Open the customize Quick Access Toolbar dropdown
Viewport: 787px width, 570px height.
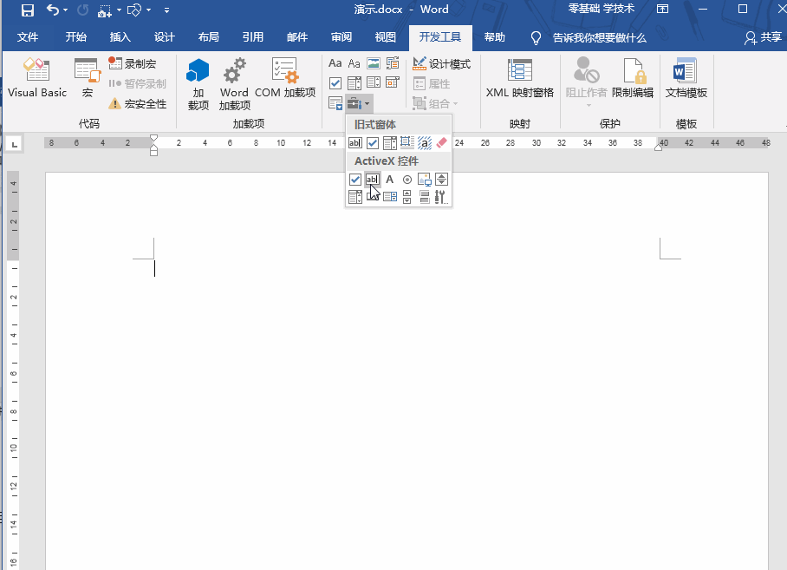tap(168, 10)
